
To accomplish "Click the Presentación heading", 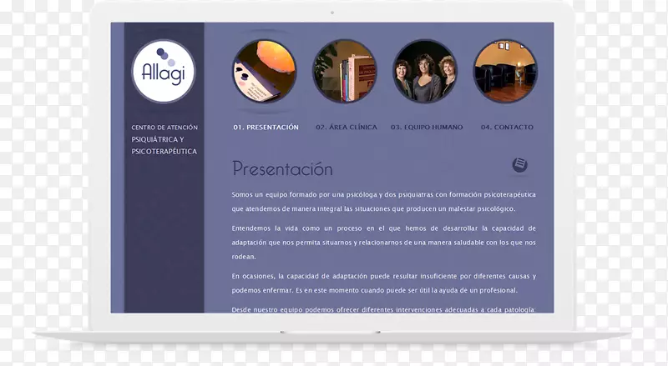I will [282, 169].
